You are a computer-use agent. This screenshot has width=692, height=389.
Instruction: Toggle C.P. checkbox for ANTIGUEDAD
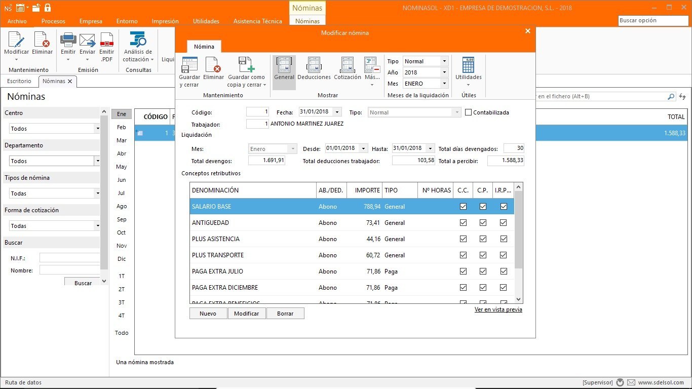pyautogui.click(x=483, y=223)
